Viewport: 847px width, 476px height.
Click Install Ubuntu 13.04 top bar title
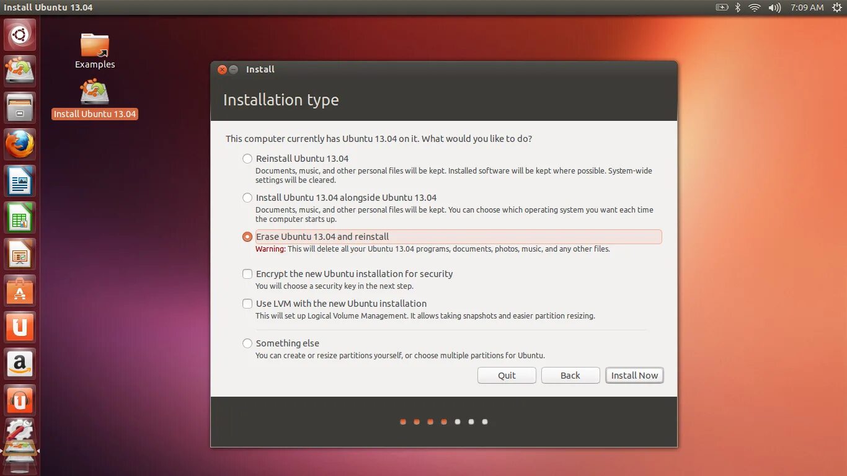point(48,7)
